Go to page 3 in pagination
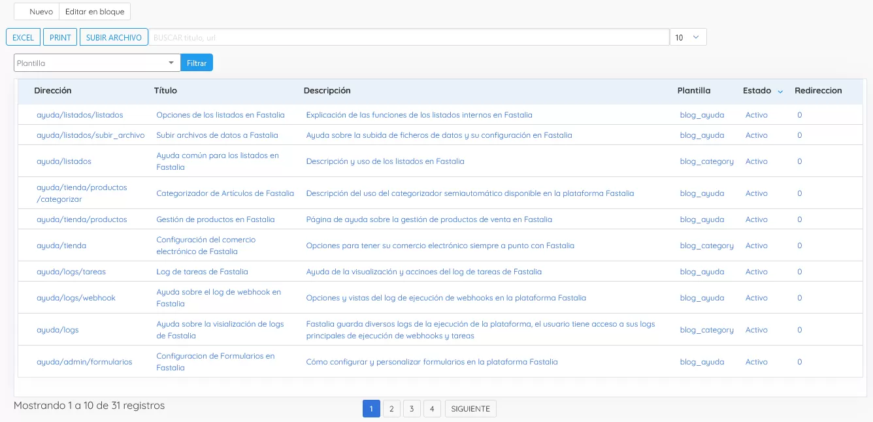 click(x=411, y=408)
